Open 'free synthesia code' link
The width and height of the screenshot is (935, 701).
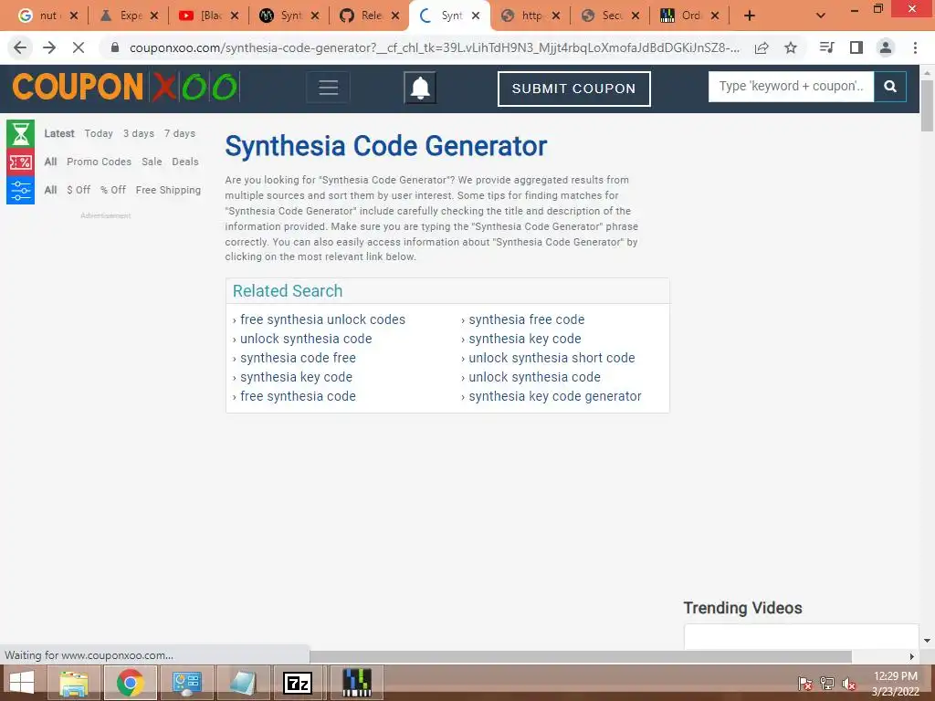coord(299,396)
